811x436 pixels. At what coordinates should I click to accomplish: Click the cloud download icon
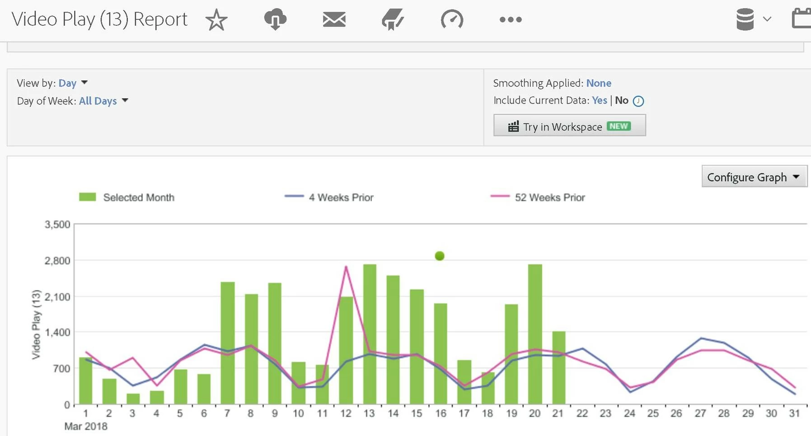(x=275, y=19)
